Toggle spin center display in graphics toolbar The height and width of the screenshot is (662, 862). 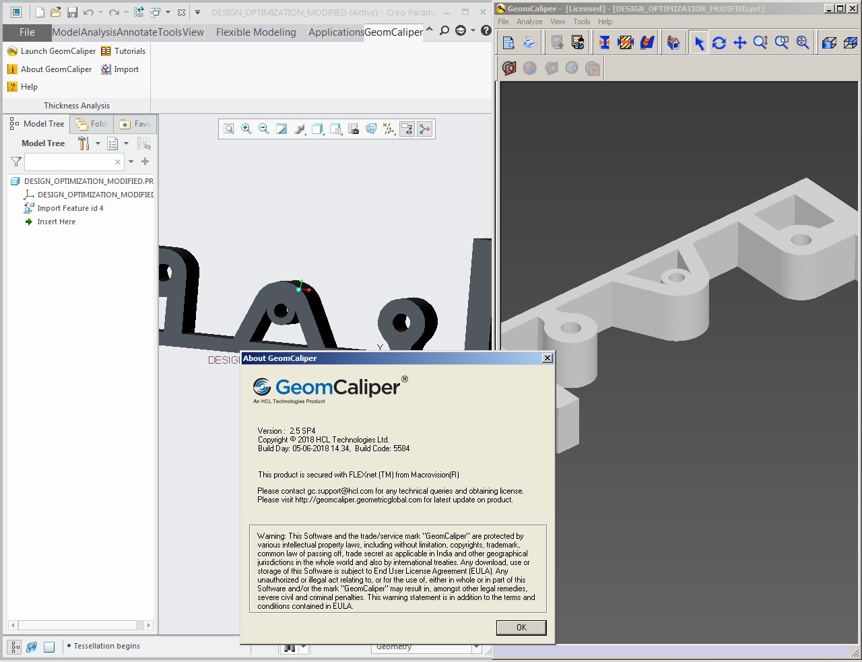[x=424, y=129]
